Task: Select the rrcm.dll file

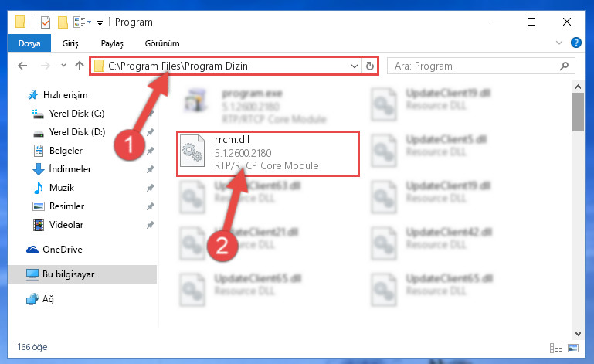Action: (268, 153)
